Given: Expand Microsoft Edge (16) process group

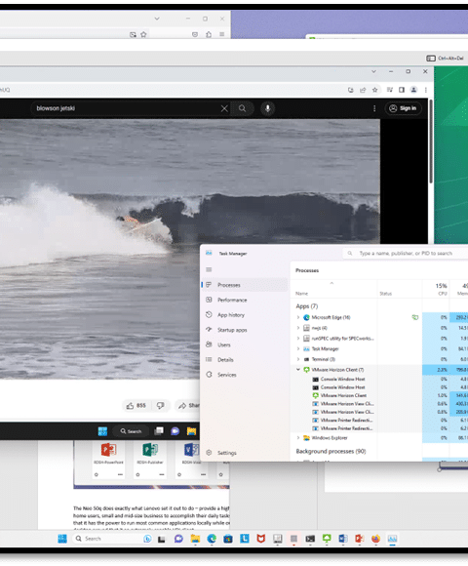Looking at the screenshot, I should pyautogui.click(x=298, y=317).
